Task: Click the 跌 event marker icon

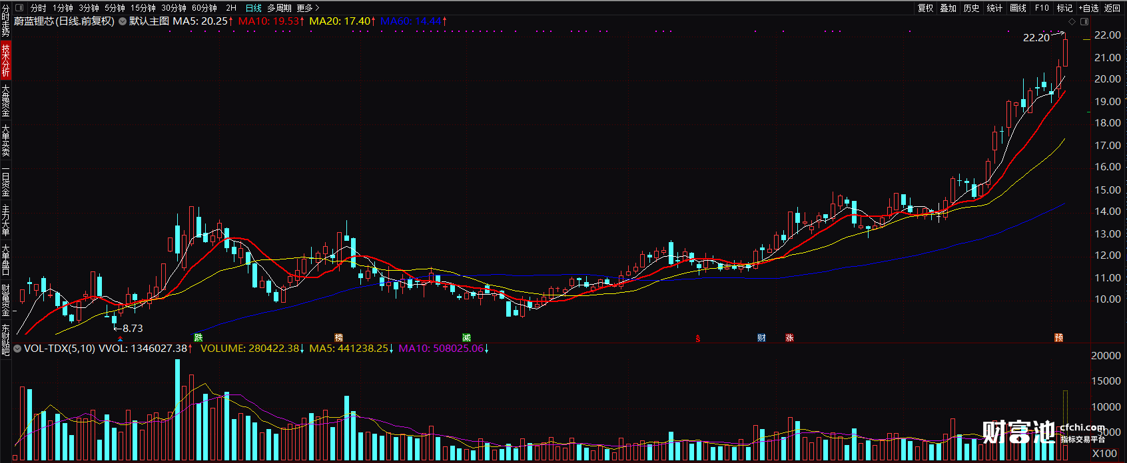Action: pos(198,338)
